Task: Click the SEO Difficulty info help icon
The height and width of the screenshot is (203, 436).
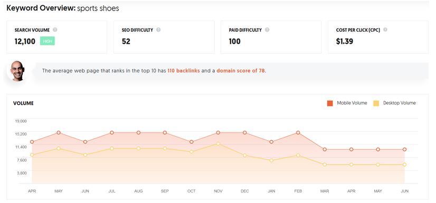Action: click(x=158, y=30)
